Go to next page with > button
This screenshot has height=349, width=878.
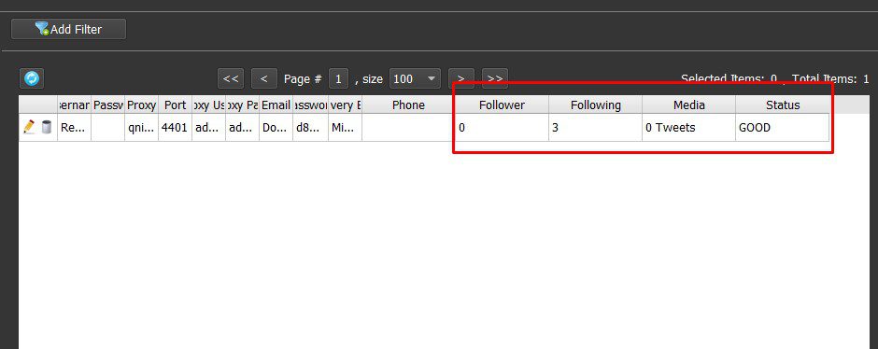461,79
